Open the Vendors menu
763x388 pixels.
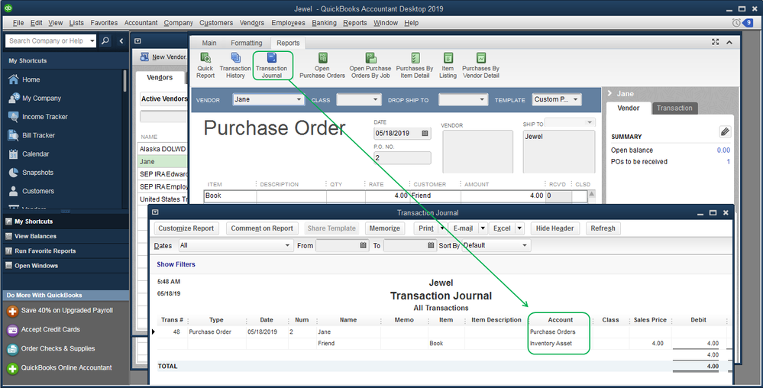tap(251, 23)
